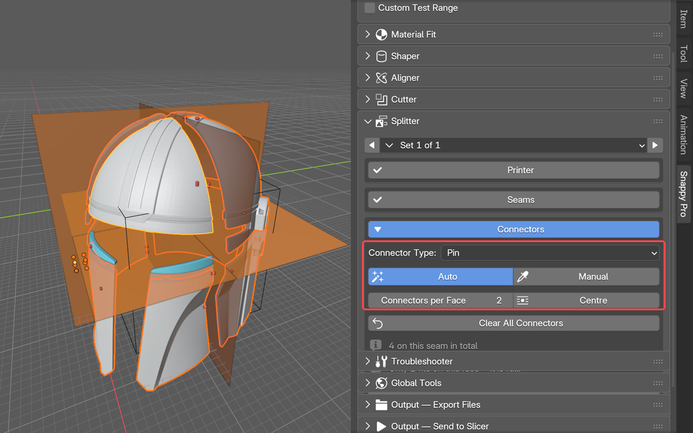
Task: Open the Set 1 of 1 dropdown
Action: click(x=513, y=145)
